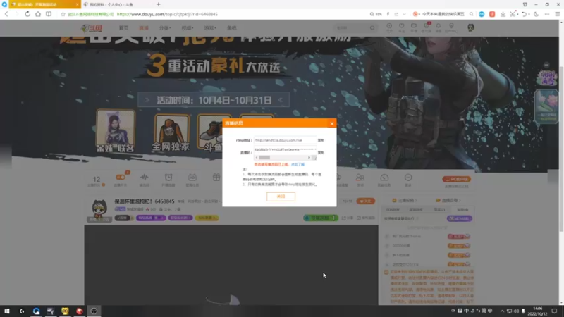Open the blue 'learn more' link in dialog
Screen dimensions: 564x317
click(x=298, y=164)
